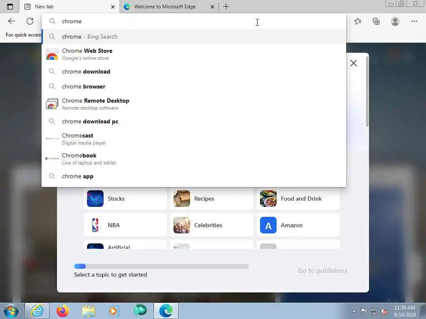426x319 pixels.
Task: Click the search magnifier icon in address bar
Action: pyautogui.click(x=52, y=21)
